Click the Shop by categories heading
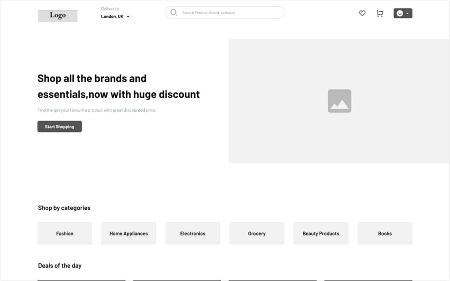Image resolution: width=450 pixels, height=281 pixels. tap(64, 208)
